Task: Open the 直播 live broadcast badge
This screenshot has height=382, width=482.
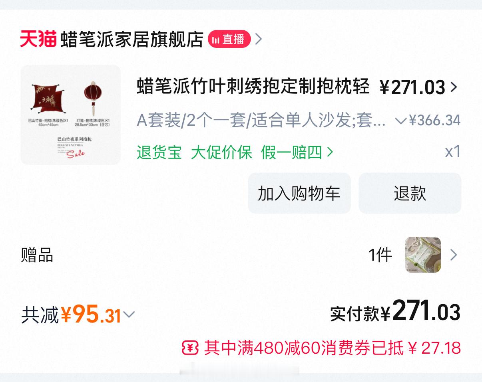Action: [229, 39]
